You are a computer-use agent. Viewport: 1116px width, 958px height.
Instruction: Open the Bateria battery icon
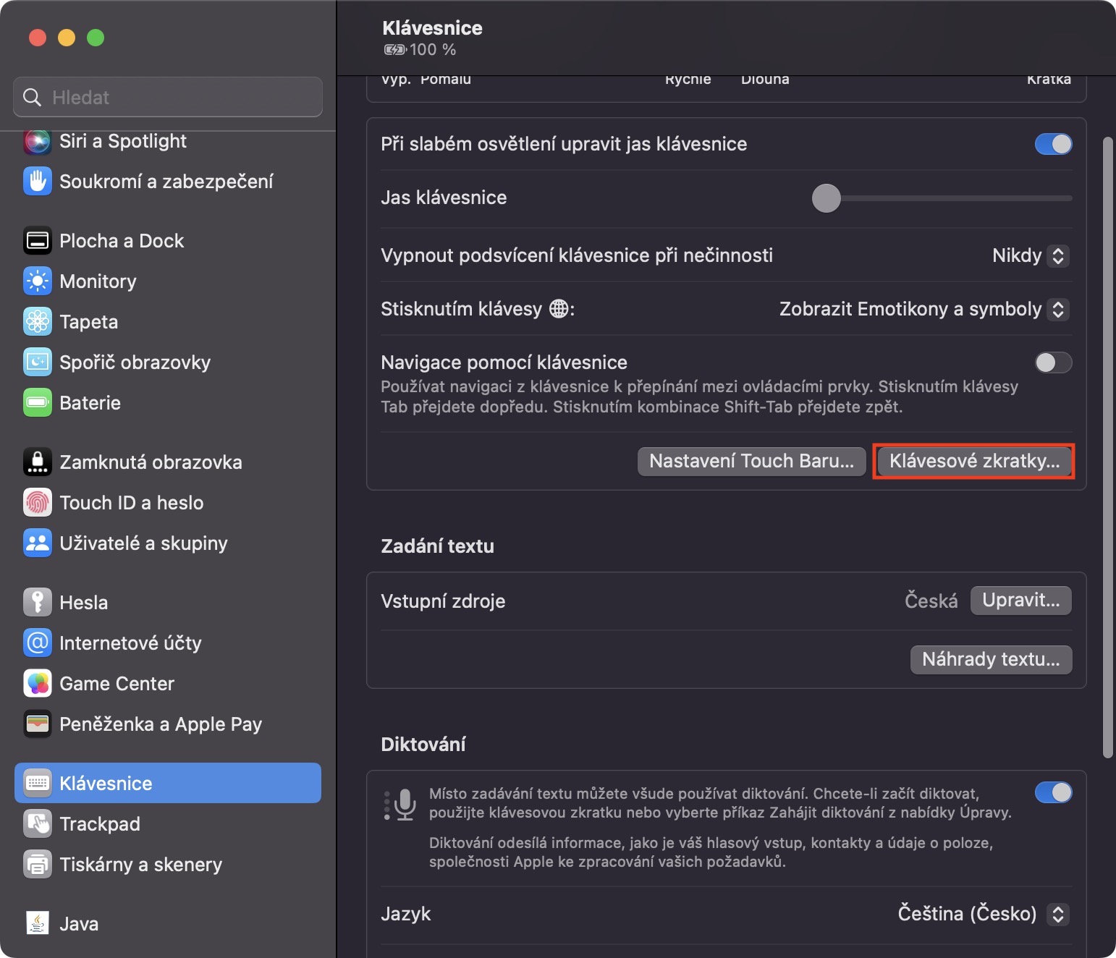[x=37, y=403]
